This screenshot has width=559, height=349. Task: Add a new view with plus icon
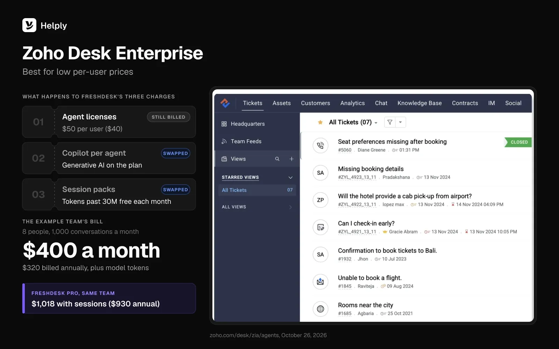click(x=291, y=159)
